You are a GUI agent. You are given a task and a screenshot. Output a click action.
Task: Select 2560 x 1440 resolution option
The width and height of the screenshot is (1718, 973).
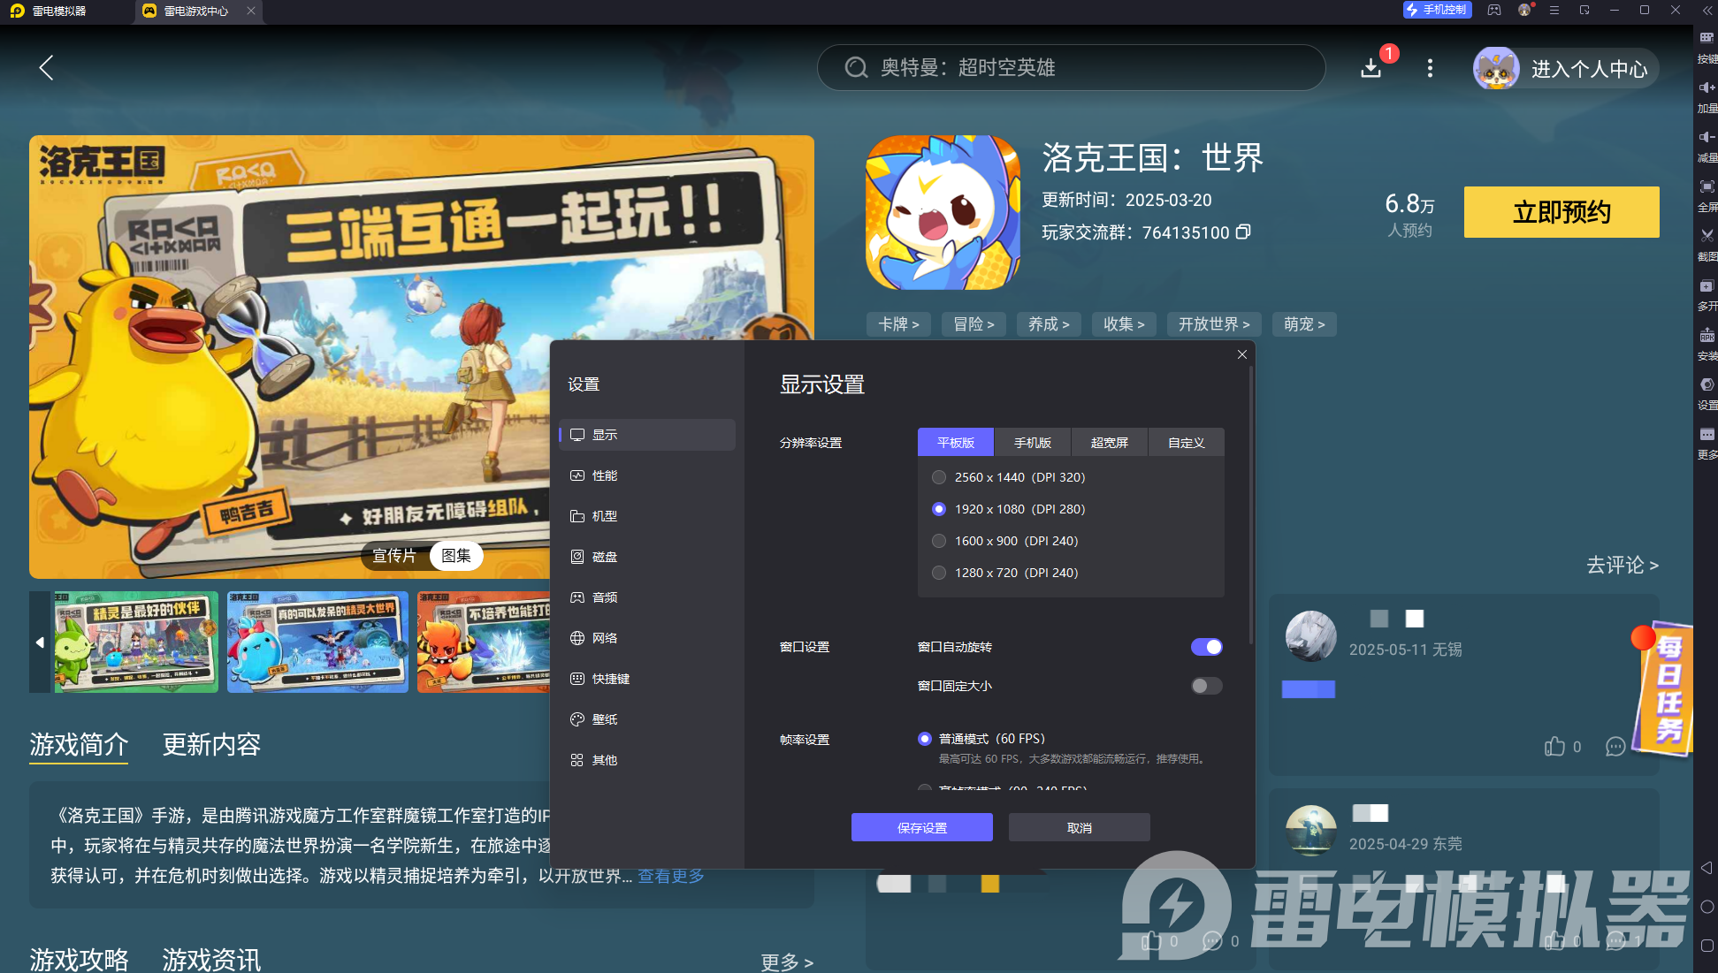coord(939,477)
